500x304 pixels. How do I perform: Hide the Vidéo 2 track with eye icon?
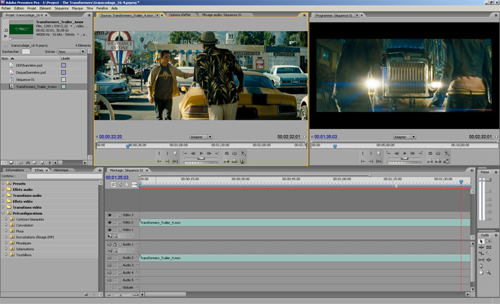click(x=109, y=222)
